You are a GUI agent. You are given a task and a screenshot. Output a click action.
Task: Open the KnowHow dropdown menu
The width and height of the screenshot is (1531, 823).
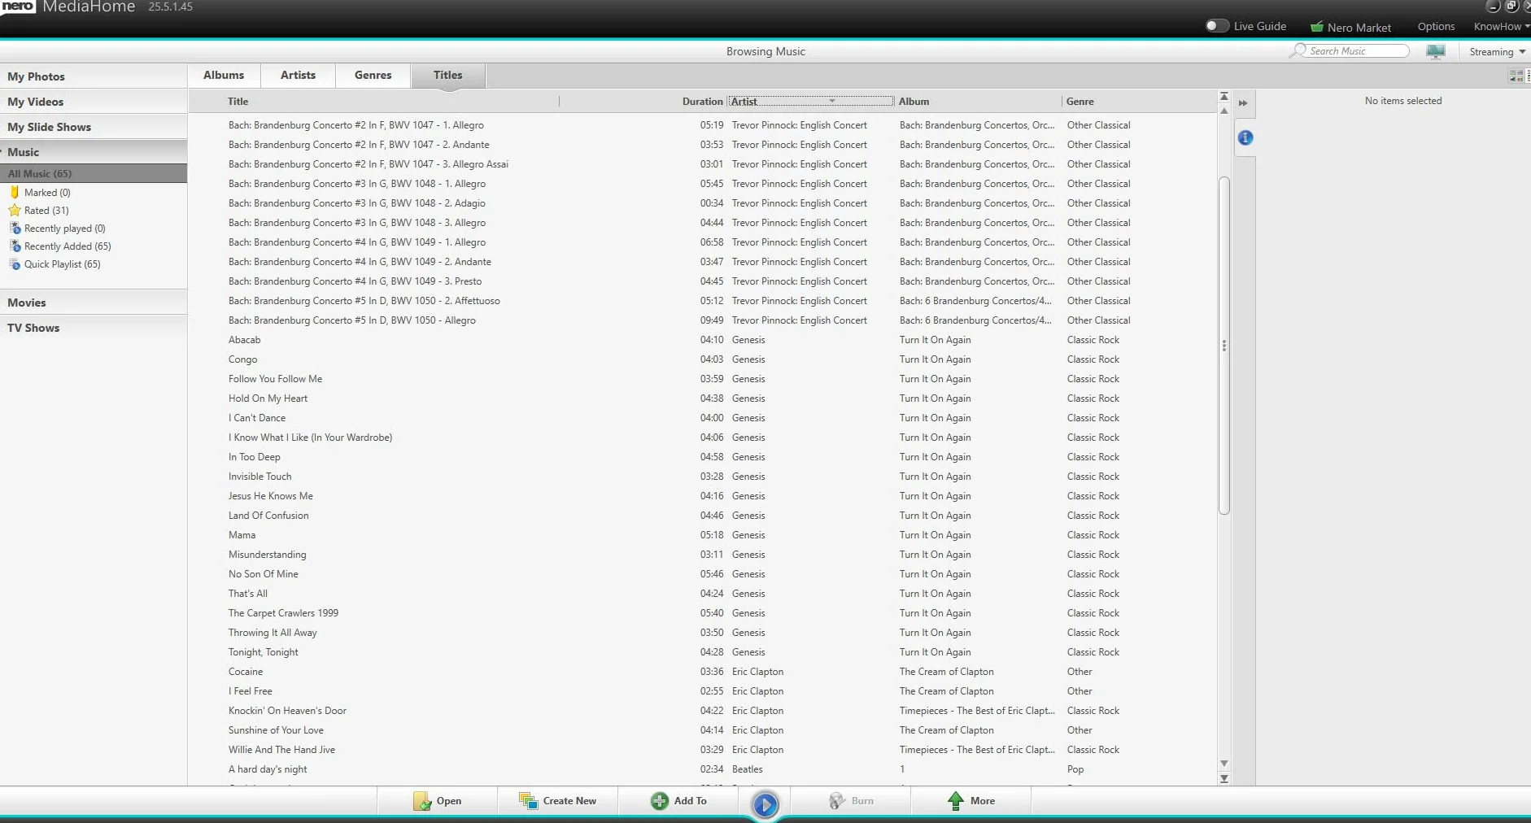[x=1501, y=27]
